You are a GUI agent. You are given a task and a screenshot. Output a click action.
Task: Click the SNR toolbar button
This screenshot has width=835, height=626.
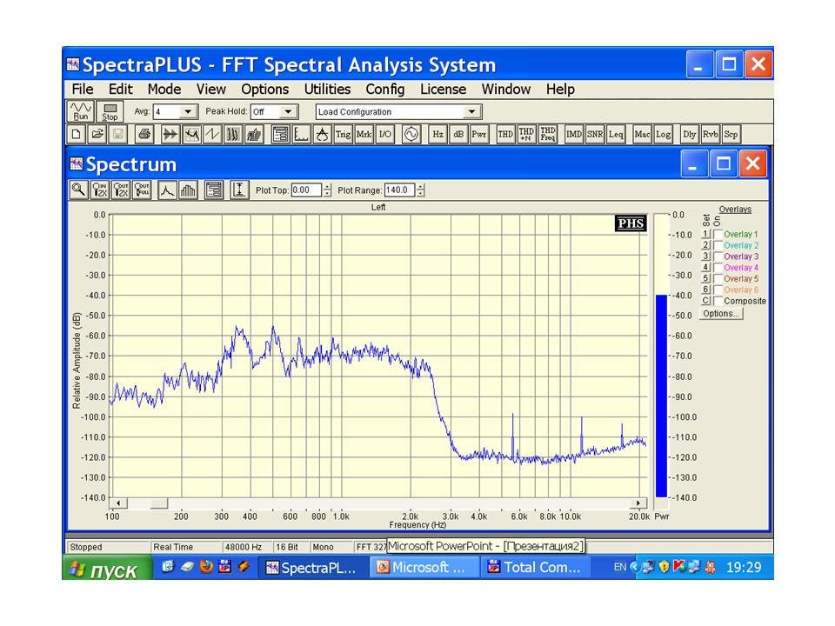(x=595, y=134)
